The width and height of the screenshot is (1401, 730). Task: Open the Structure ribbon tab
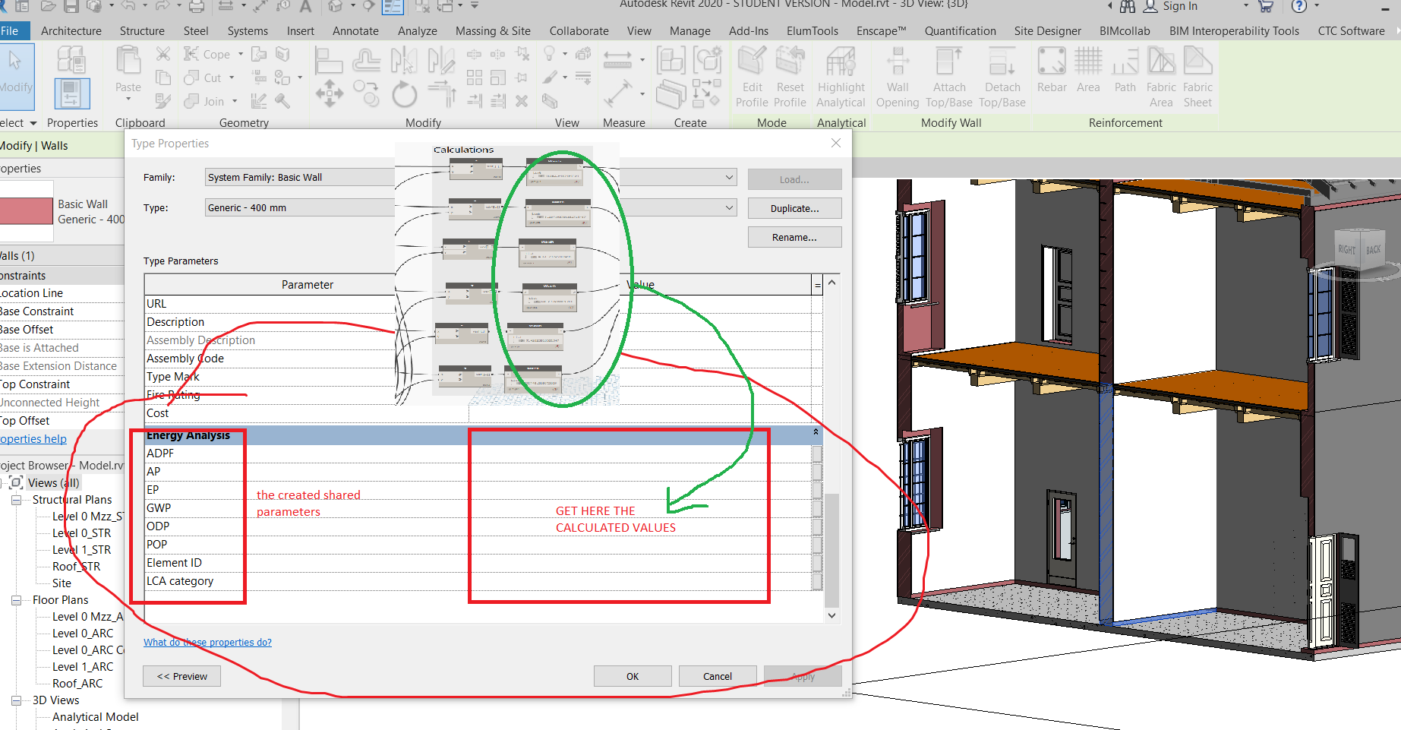click(142, 31)
